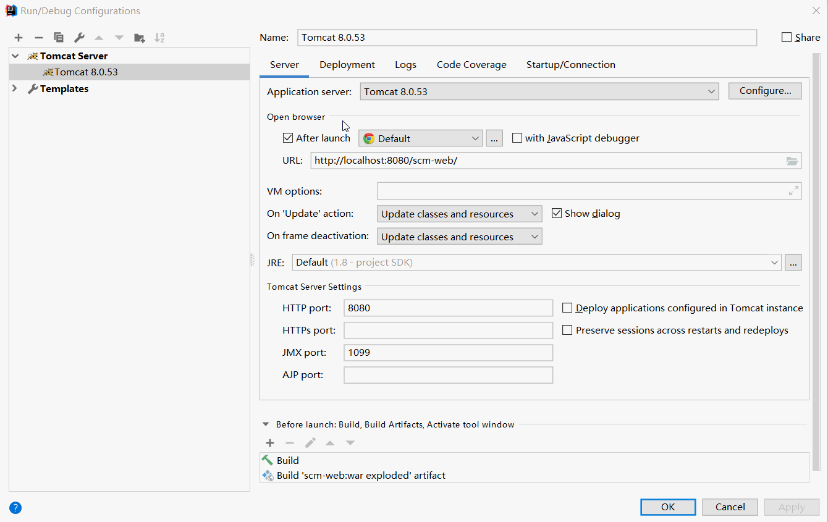The image size is (828, 522).
Task: Enable Preserve sessions across restarts and redeploys
Action: 567,330
